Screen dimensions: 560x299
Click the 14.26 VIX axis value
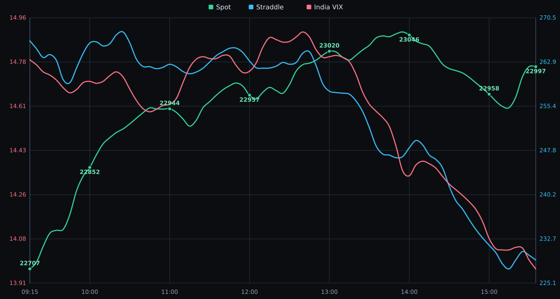[x=18, y=194]
